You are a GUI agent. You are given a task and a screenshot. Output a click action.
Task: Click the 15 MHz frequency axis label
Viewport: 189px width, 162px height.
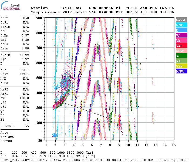coord(174,145)
